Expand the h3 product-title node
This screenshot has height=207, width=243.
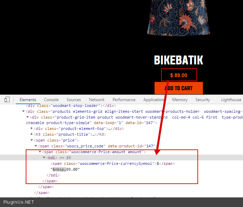[32, 134]
